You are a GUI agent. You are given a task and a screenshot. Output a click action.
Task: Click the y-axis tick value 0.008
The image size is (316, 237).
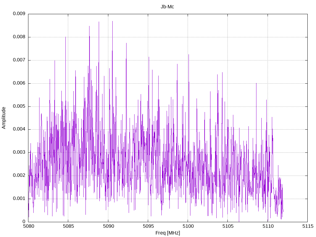point(19,37)
